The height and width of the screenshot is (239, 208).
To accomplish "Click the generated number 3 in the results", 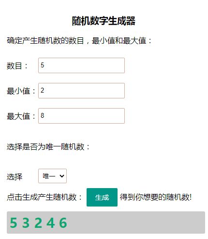I will pos(26,223).
